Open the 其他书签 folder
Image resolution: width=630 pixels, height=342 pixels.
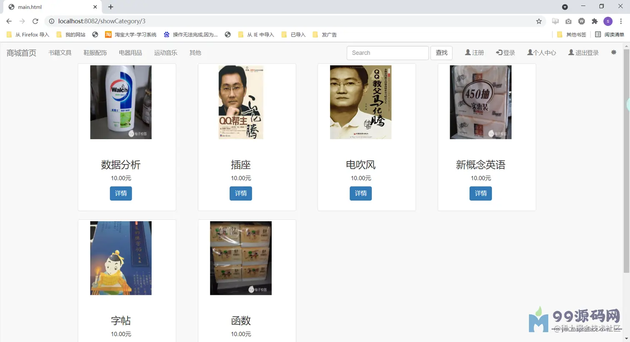click(x=572, y=35)
